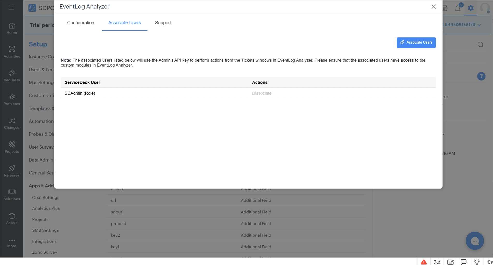
Task: Select the Associate Users tab
Action: 125,23
